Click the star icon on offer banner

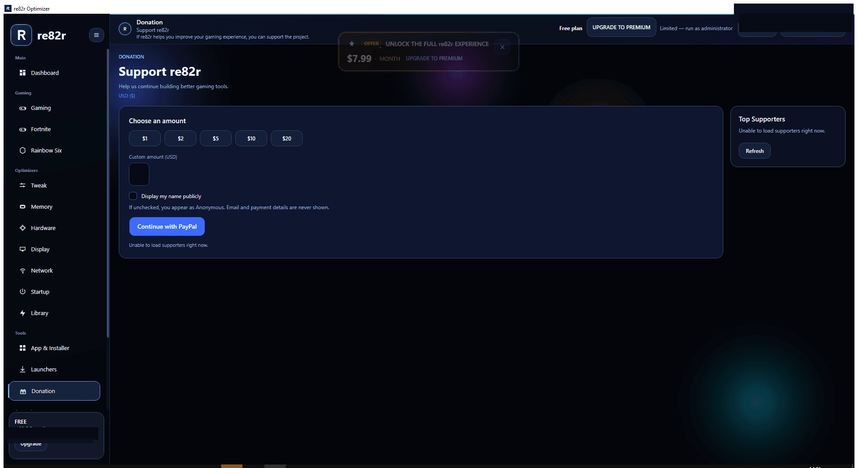coord(351,43)
